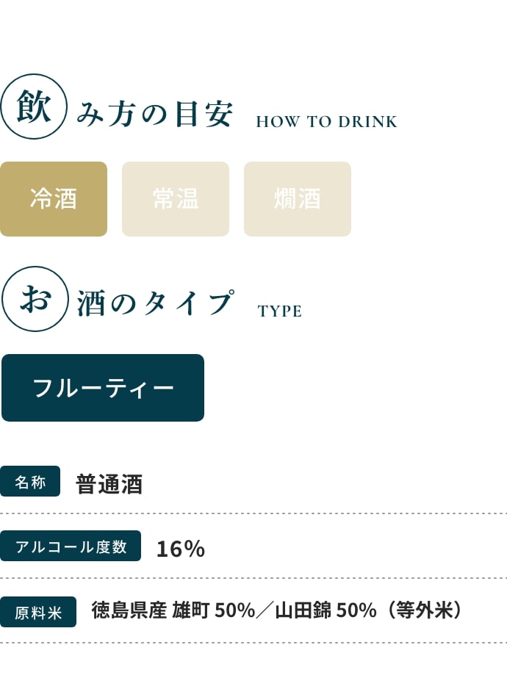Click the 山田錦 50%（等外米） text
Screen dimensions: 507x689
[368, 610]
